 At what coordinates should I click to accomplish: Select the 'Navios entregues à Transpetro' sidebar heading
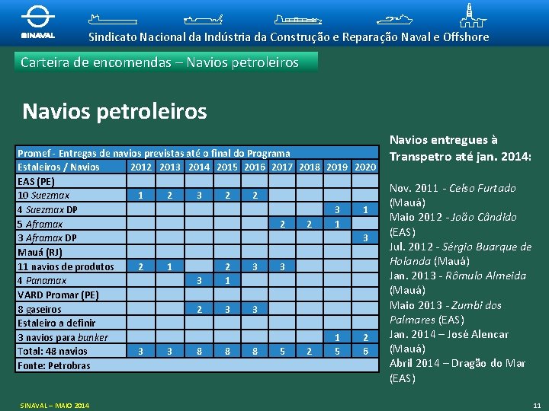pyautogui.click(x=461, y=148)
